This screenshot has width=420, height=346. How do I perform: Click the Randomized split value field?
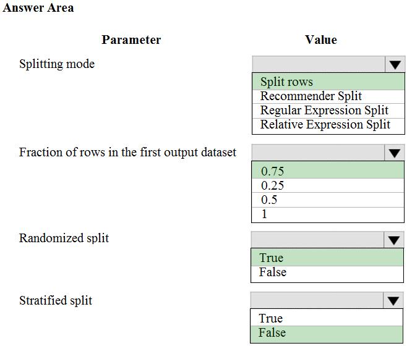click(x=318, y=240)
